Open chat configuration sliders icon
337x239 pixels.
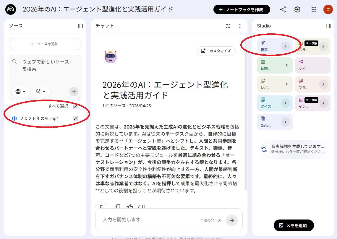[x=228, y=26]
